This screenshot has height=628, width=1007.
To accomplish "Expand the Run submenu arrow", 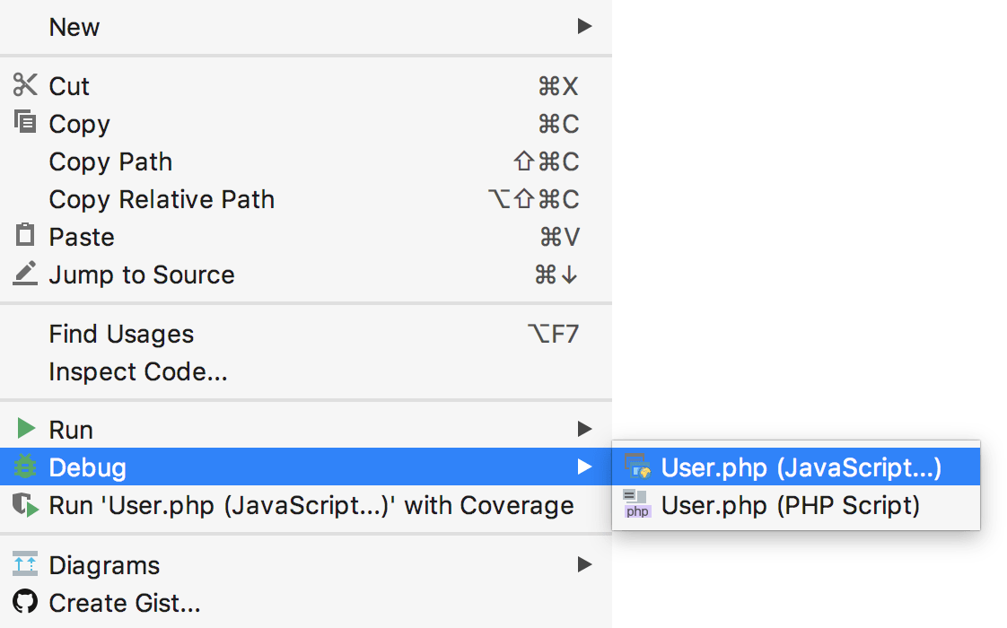I will pos(584,429).
